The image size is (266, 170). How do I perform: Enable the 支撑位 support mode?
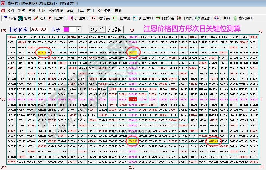pyautogui.click(x=115, y=29)
